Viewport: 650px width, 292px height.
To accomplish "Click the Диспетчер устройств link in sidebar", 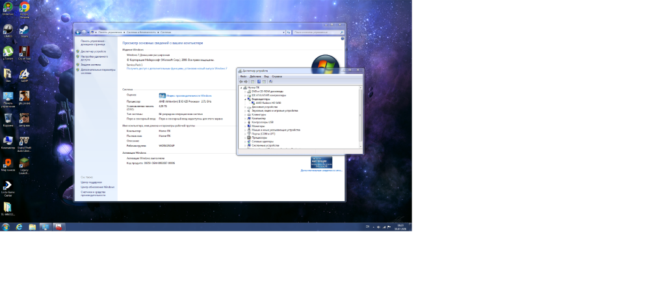I will [93, 51].
